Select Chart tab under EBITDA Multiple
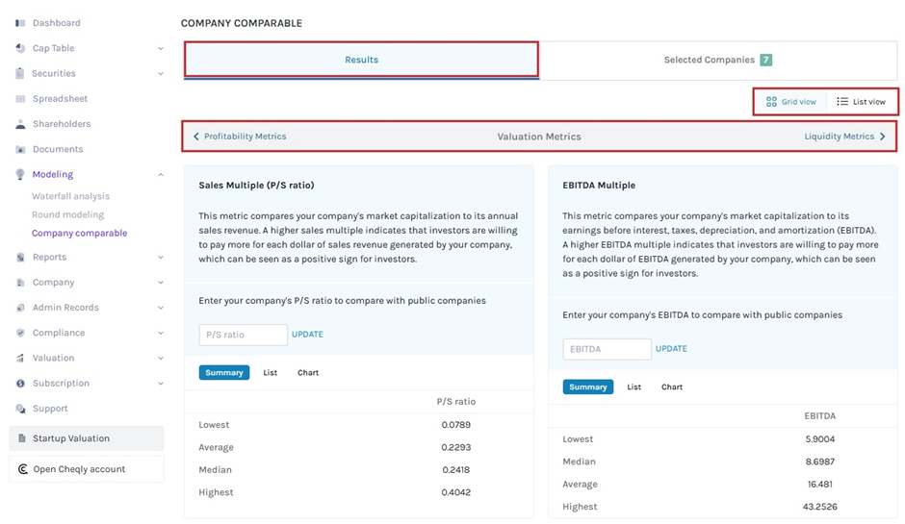Viewport: 905px width, 524px height. click(x=672, y=387)
